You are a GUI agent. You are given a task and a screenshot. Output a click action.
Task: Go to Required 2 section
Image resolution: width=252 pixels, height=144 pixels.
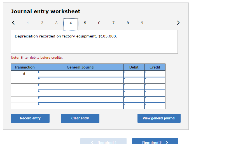point(155,141)
